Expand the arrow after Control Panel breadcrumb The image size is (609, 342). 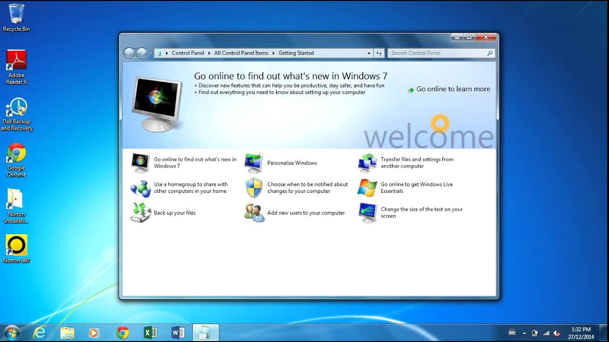pos(209,53)
